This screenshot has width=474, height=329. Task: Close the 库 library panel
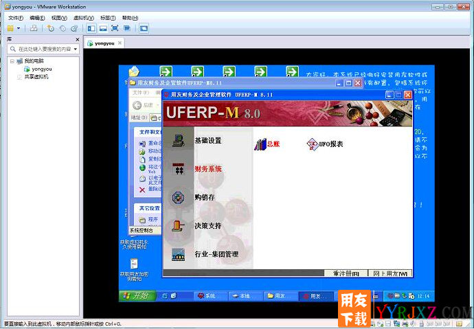[78, 40]
